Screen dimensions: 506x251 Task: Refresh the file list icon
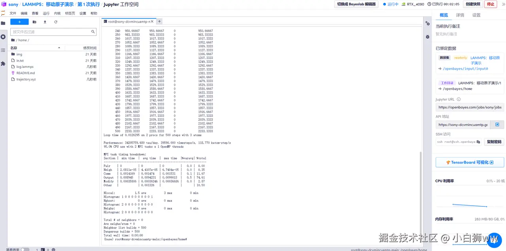pyautogui.click(x=56, y=22)
